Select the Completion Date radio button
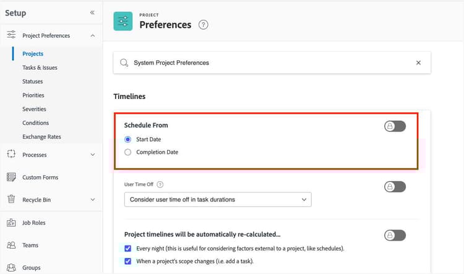The image size is (464, 274). pos(128,152)
